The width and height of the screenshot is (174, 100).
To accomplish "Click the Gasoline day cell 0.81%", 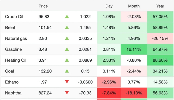I will coord(109,49).
